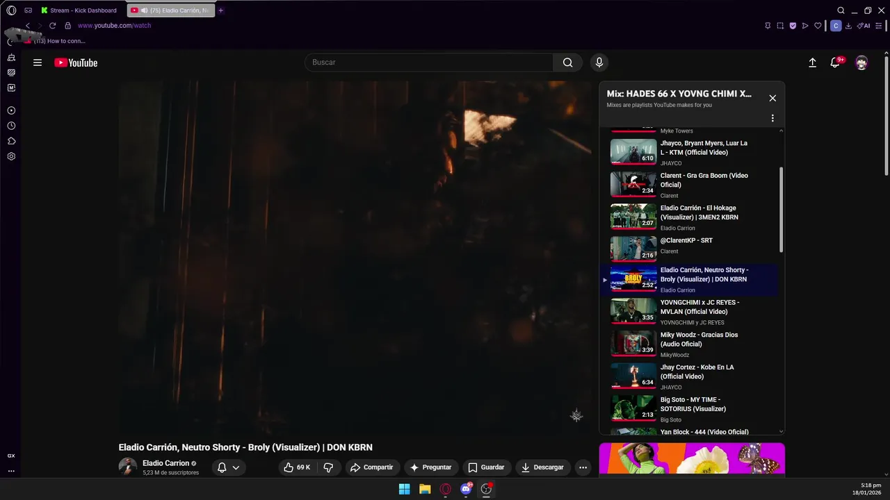Open History from the sidebar clock icon
The height and width of the screenshot is (500, 890).
coord(11,126)
